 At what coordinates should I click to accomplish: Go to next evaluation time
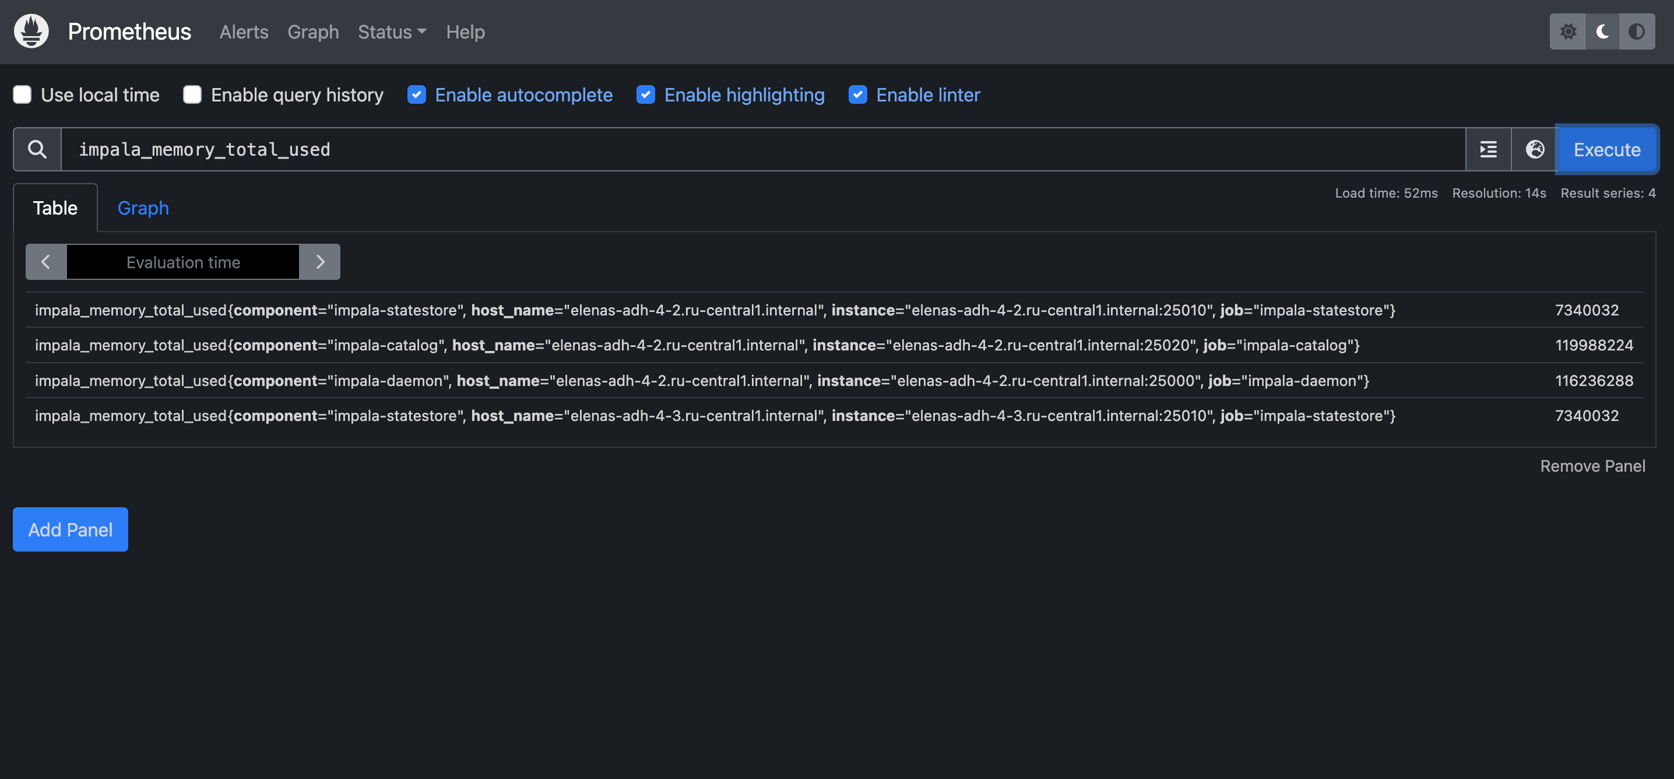pos(320,262)
